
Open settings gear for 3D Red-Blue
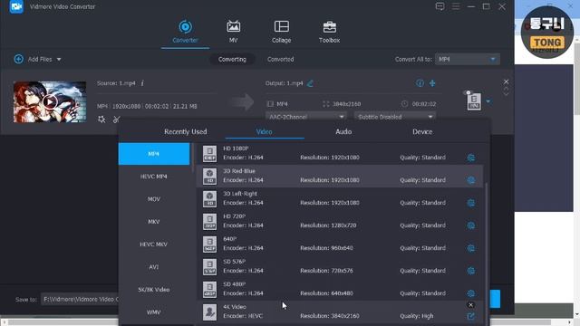point(471,180)
